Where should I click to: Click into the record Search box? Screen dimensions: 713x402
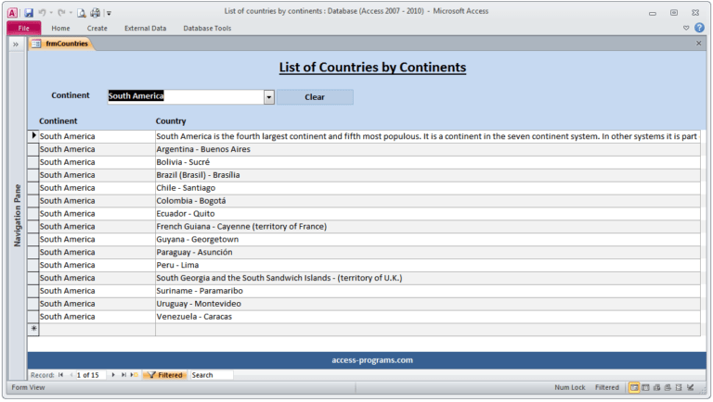pyautogui.click(x=212, y=375)
